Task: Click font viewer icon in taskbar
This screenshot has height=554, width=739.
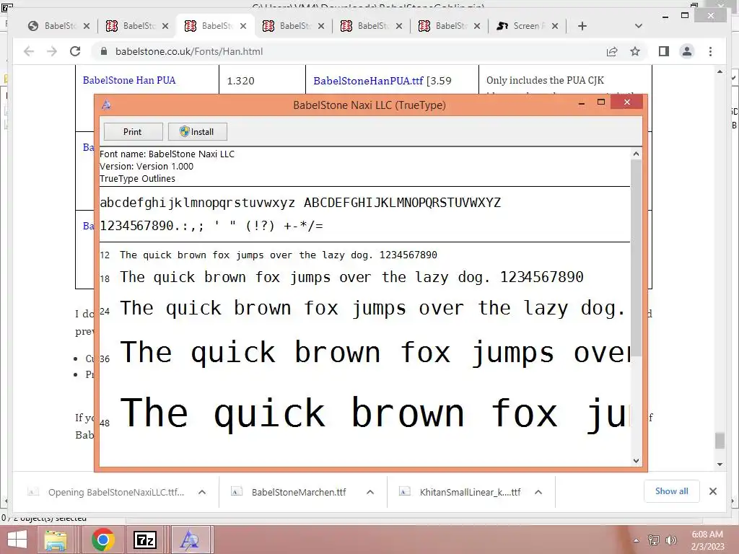Action: pos(190,540)
